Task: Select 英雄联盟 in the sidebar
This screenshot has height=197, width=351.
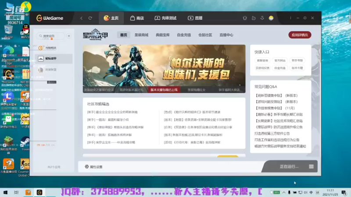Action: pos(54,70)
